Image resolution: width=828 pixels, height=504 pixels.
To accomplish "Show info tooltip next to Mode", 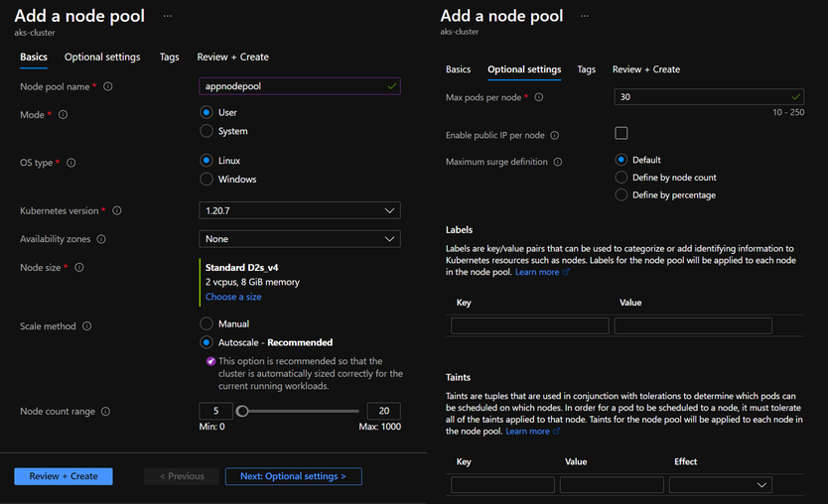I will (x=63, y=114).
